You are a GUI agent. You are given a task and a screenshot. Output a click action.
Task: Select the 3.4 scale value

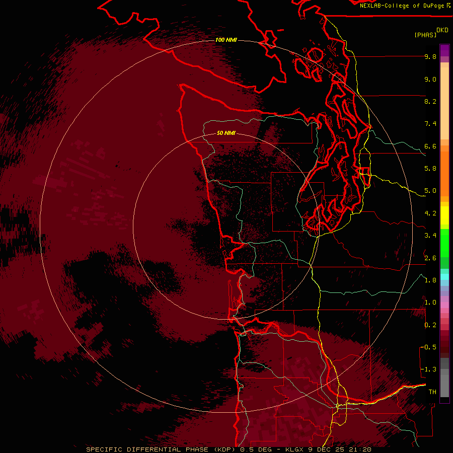[x=430, y=236]
